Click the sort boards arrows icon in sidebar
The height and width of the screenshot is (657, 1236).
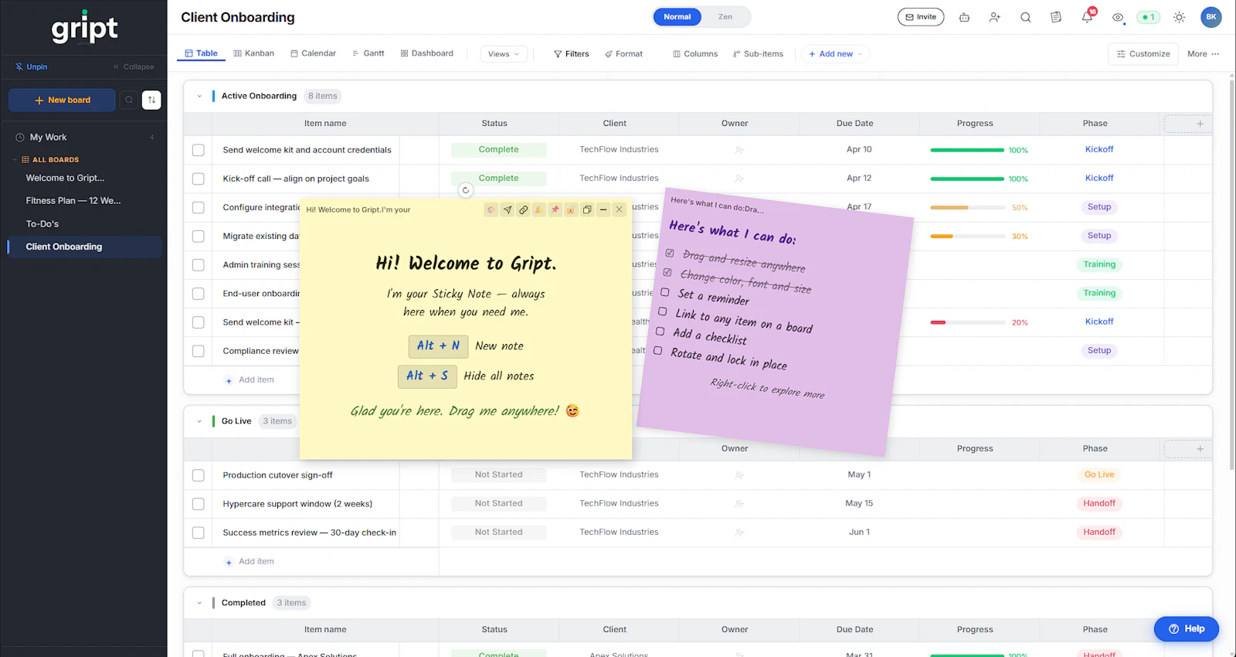151,100
